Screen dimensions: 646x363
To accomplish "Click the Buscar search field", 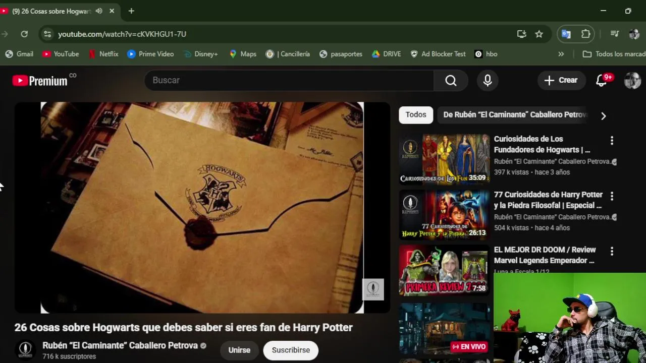I will [289, 80].
